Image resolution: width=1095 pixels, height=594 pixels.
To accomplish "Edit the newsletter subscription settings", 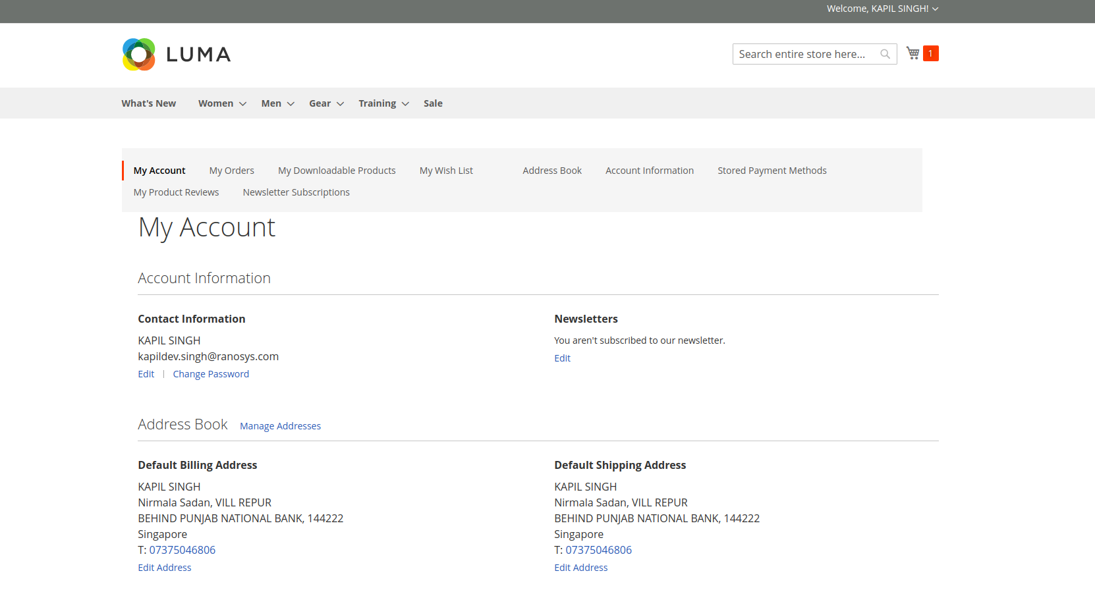I will tap(562, 358).
